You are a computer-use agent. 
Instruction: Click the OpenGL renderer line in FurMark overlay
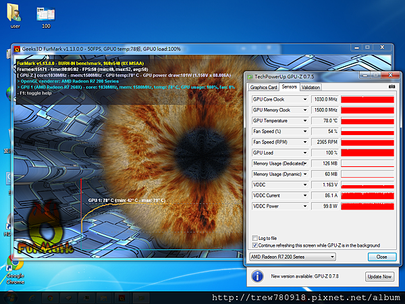[68, 81]
